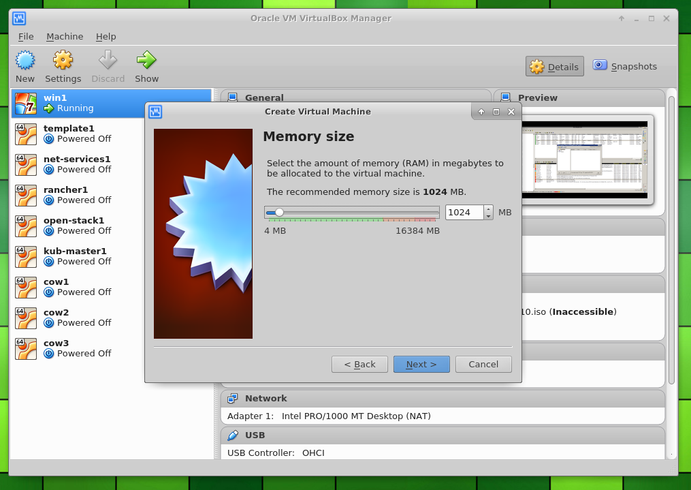Select the rancher1 virtual machine
691x490 pixels.
click(x=112, y=196)
